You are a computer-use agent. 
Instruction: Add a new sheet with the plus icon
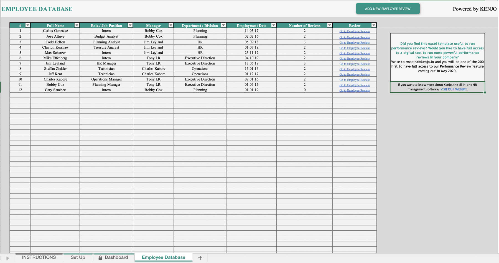point(200,257)
